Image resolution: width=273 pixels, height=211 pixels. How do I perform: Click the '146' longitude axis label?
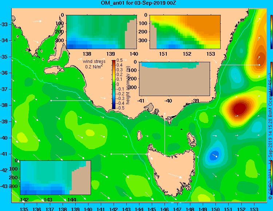click(165, 209)
